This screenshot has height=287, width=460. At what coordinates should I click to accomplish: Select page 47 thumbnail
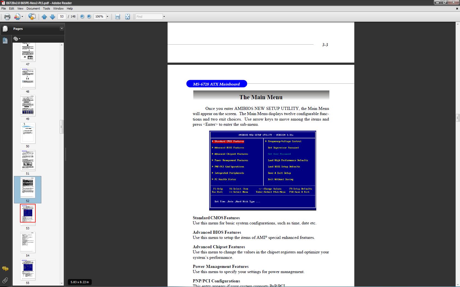(28, 52)
